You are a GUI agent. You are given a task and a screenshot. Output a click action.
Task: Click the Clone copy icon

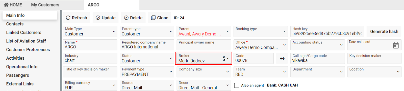153,18
